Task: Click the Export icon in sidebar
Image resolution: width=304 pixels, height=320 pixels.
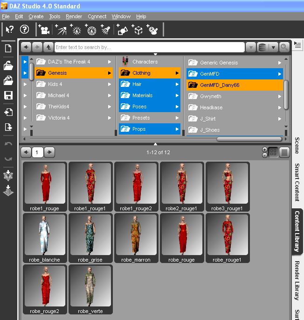Action: (8, 127)
